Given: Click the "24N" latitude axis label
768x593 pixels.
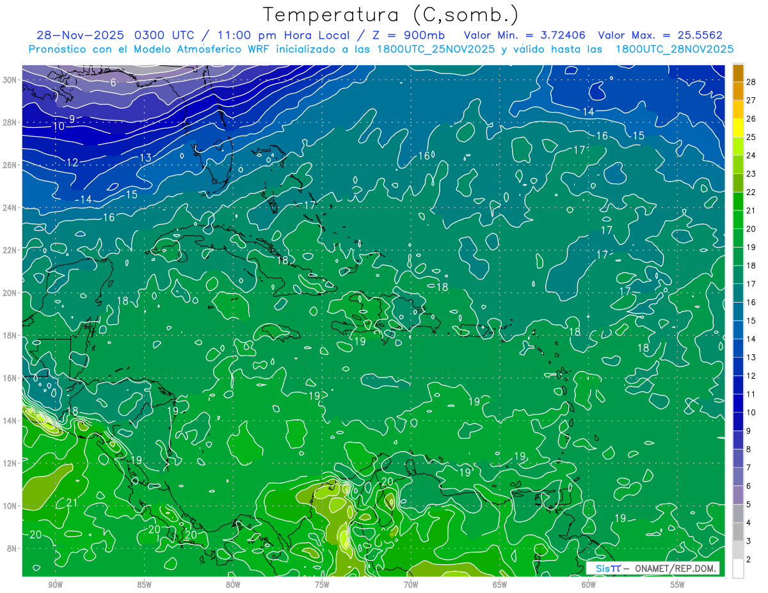Looking at the screenshot, I should (x=10, y=207).
